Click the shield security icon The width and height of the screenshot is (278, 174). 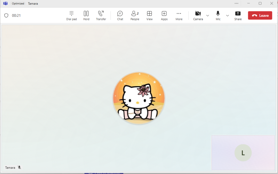6,15
